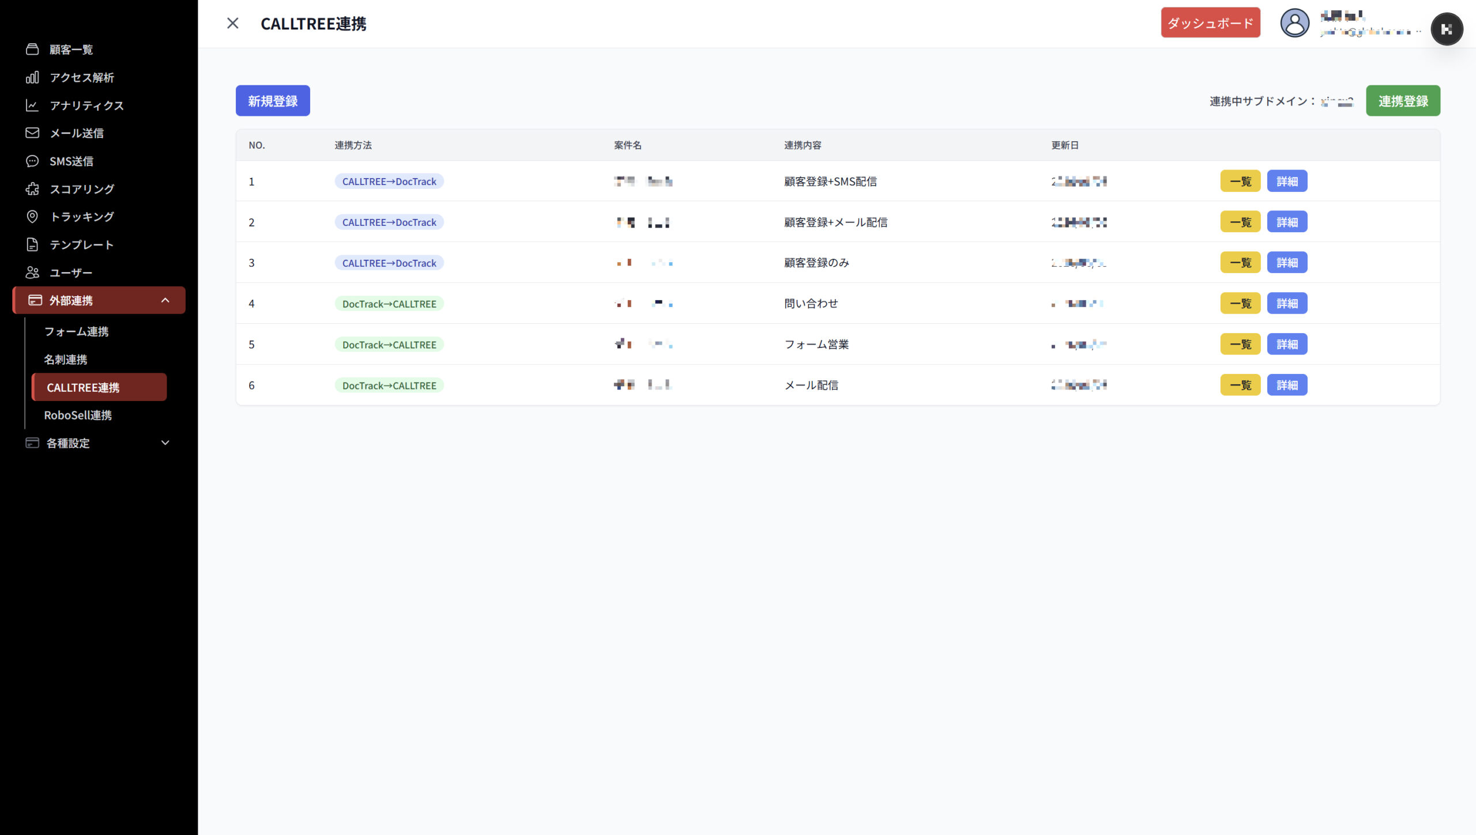Click the 更新日 column header

pyautogui.click(x=1065, y=145)
